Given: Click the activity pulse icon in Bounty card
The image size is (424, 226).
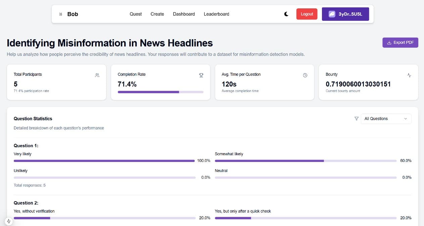Looking at the screenshot, I should click(409, 75).
